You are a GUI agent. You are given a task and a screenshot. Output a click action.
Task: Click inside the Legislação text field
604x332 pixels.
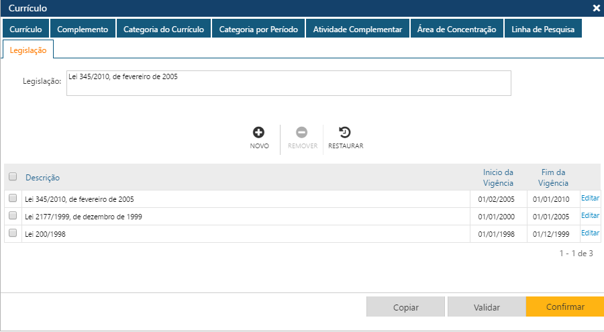tap(289, 83)
